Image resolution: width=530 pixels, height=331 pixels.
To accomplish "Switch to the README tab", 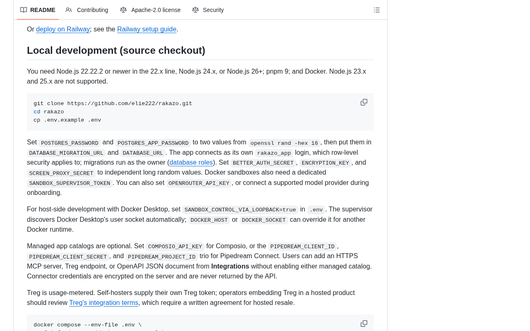I will pos(38,10).
